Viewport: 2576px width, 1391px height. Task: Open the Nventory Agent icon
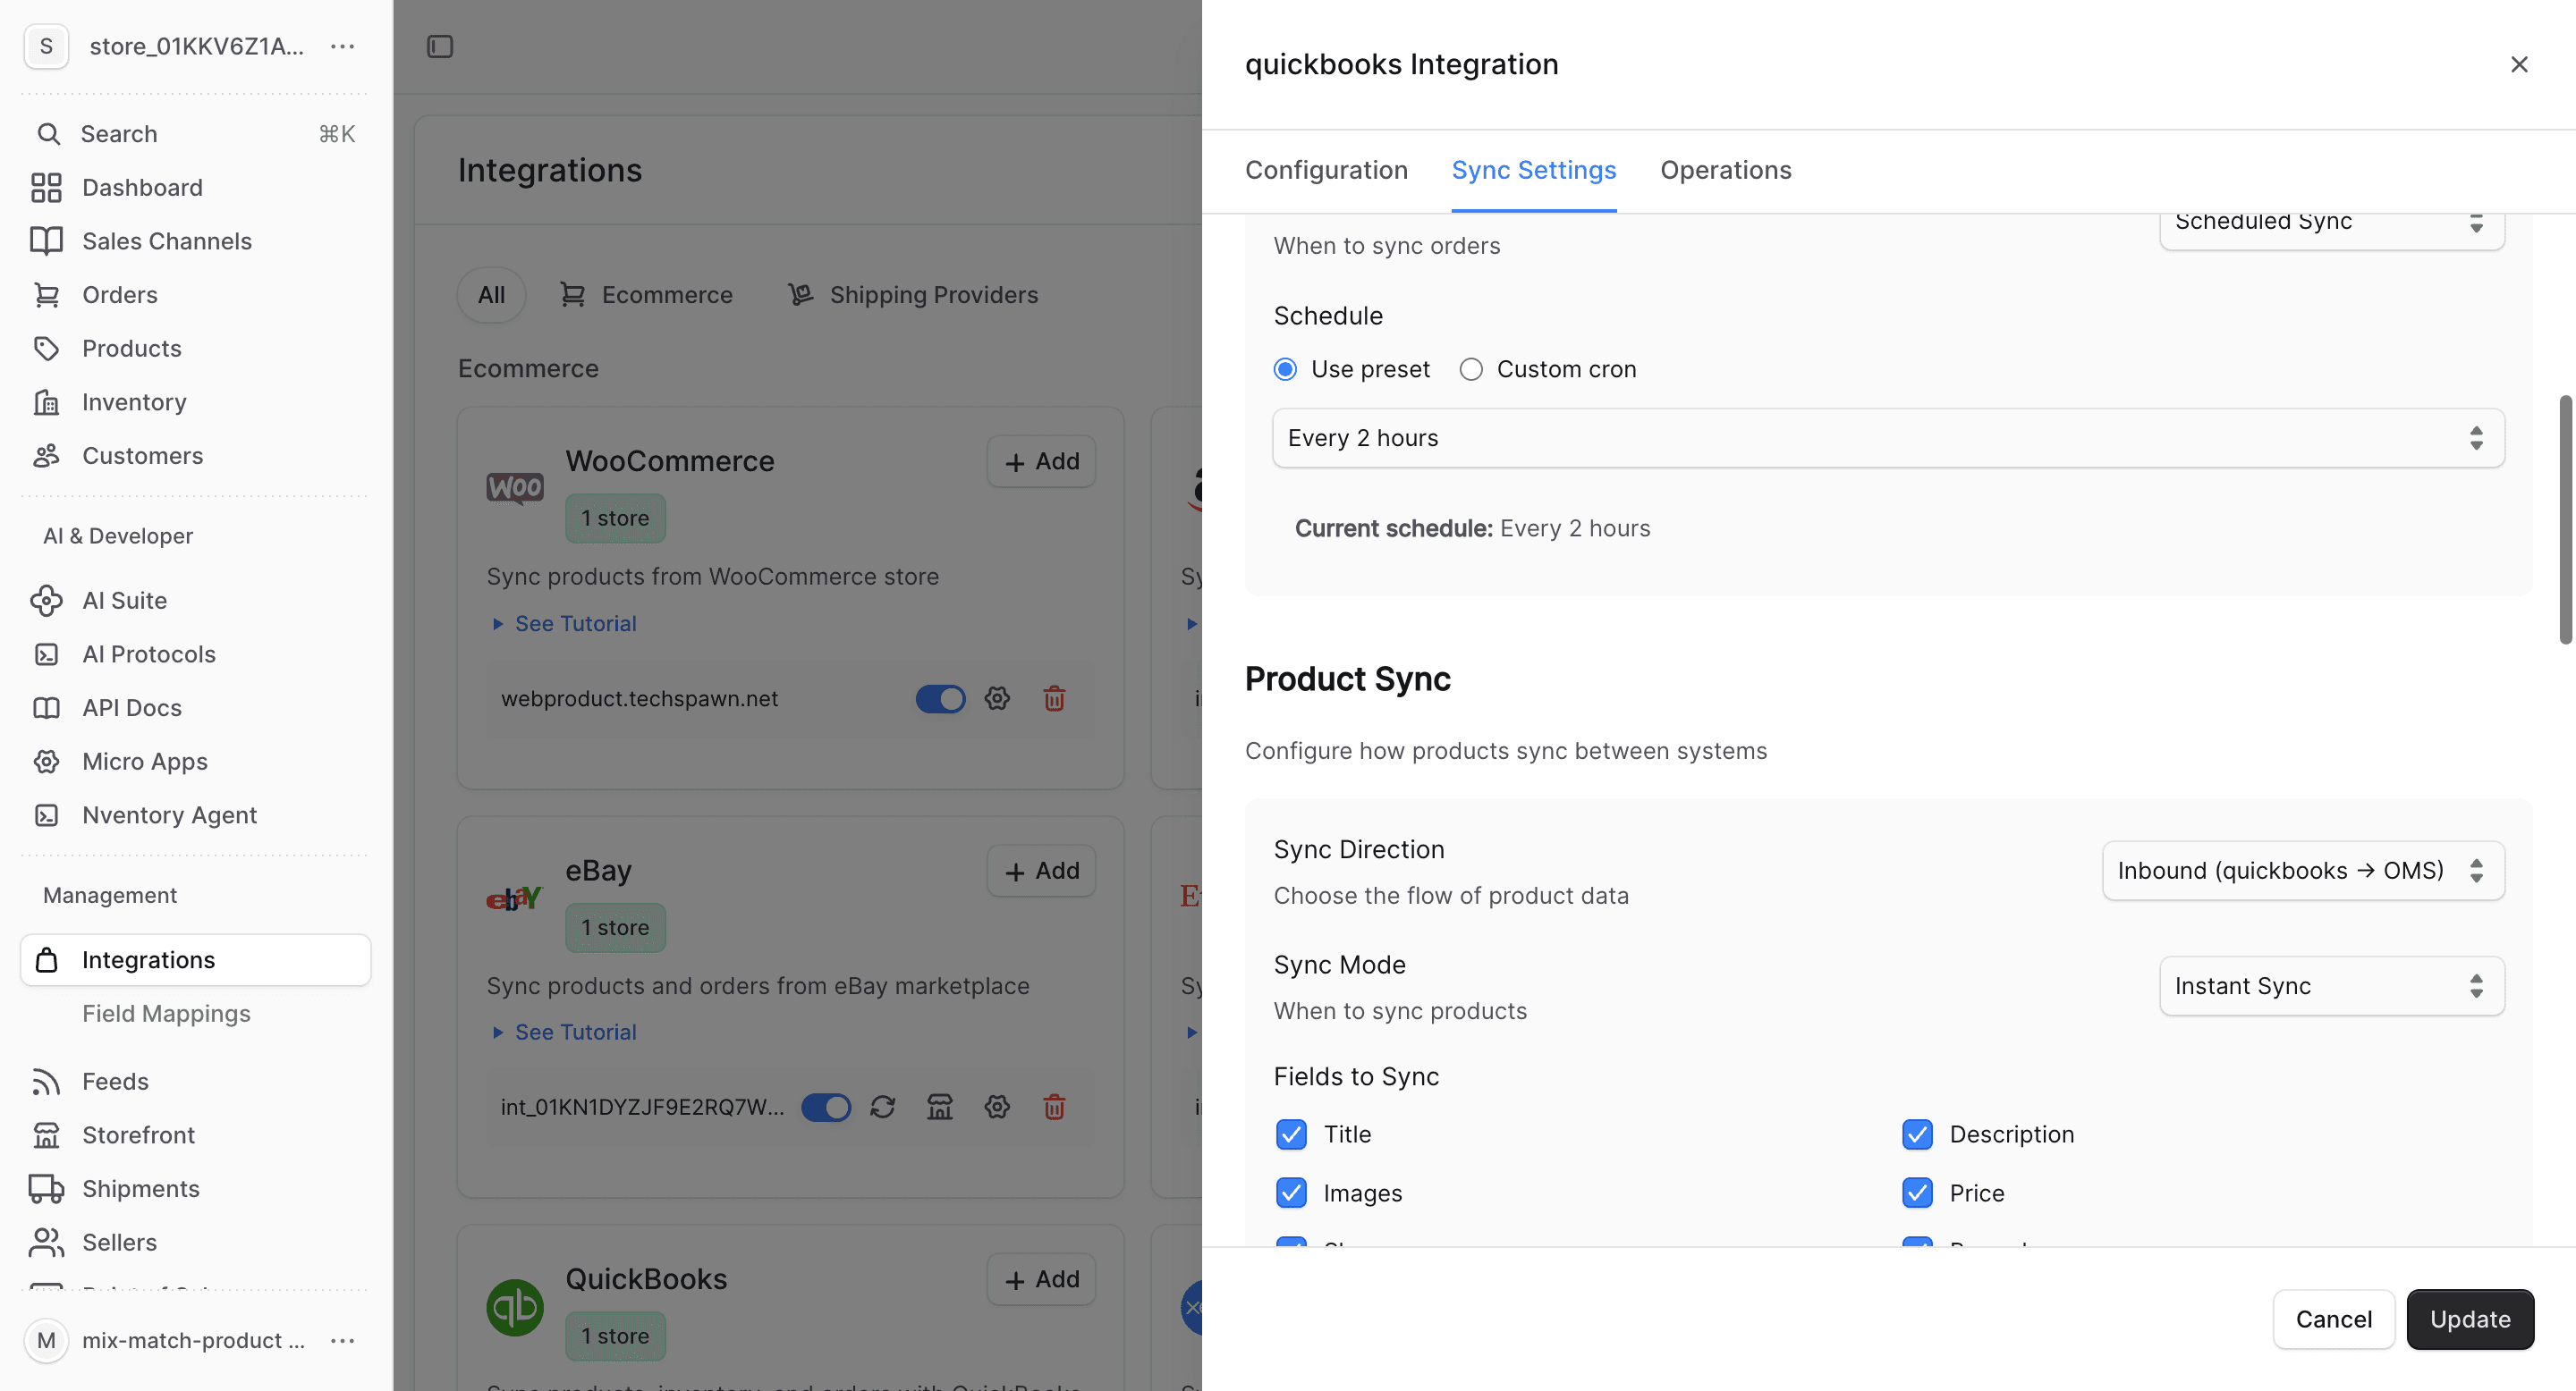pos(46,814)
